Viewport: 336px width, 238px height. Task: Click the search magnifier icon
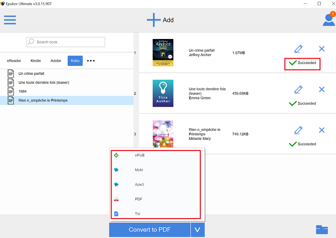click(x=31, y=42)
